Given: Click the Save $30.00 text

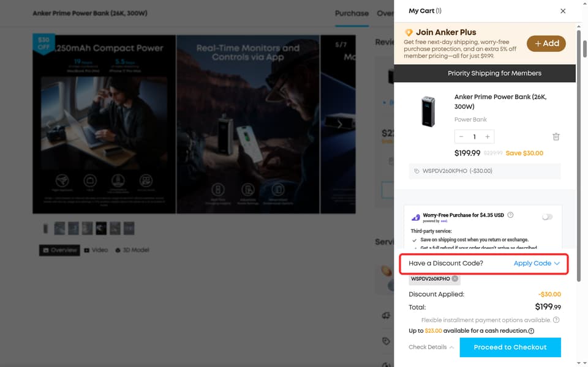Looking at the screenshot, I should coord(524,153).
